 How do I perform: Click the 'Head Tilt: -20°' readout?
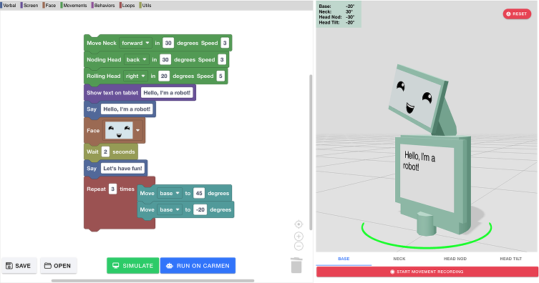point(336,23)
